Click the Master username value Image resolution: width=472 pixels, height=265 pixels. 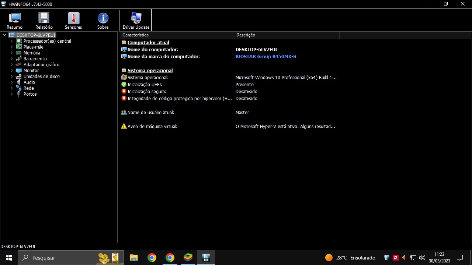click(242, 113)
